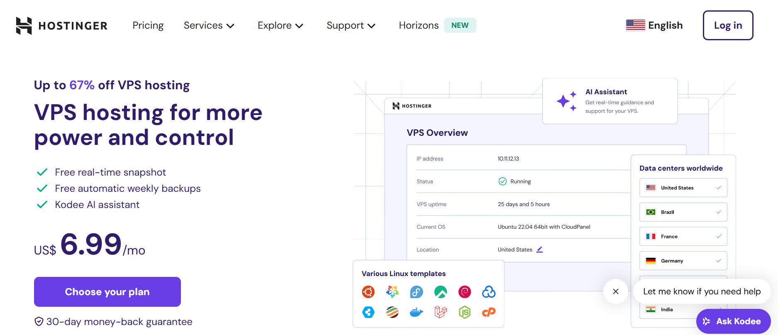Click the NEW badge beside Horizons
Image resolution: width=778 pixels, height=335 pixels.
(x=460, y=25)
